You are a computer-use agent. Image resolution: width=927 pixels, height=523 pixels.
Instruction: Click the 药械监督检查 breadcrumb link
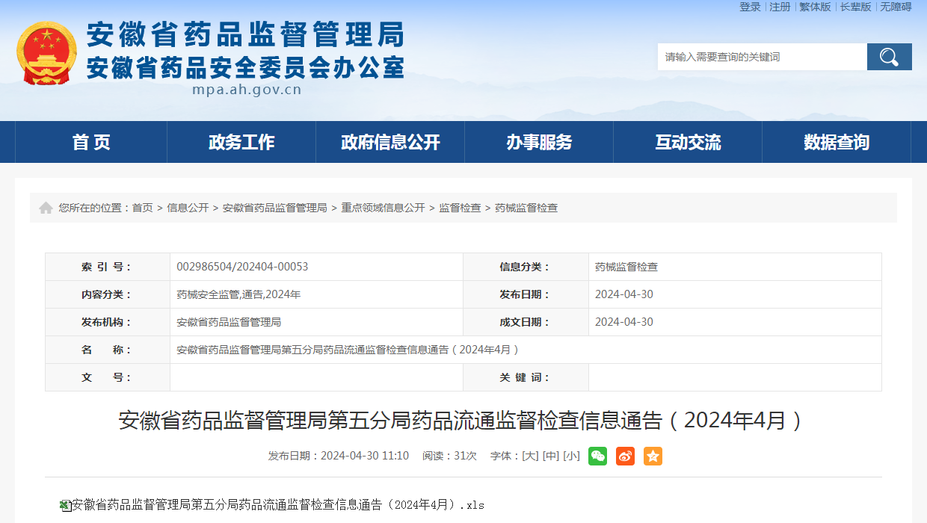[526, 208]
